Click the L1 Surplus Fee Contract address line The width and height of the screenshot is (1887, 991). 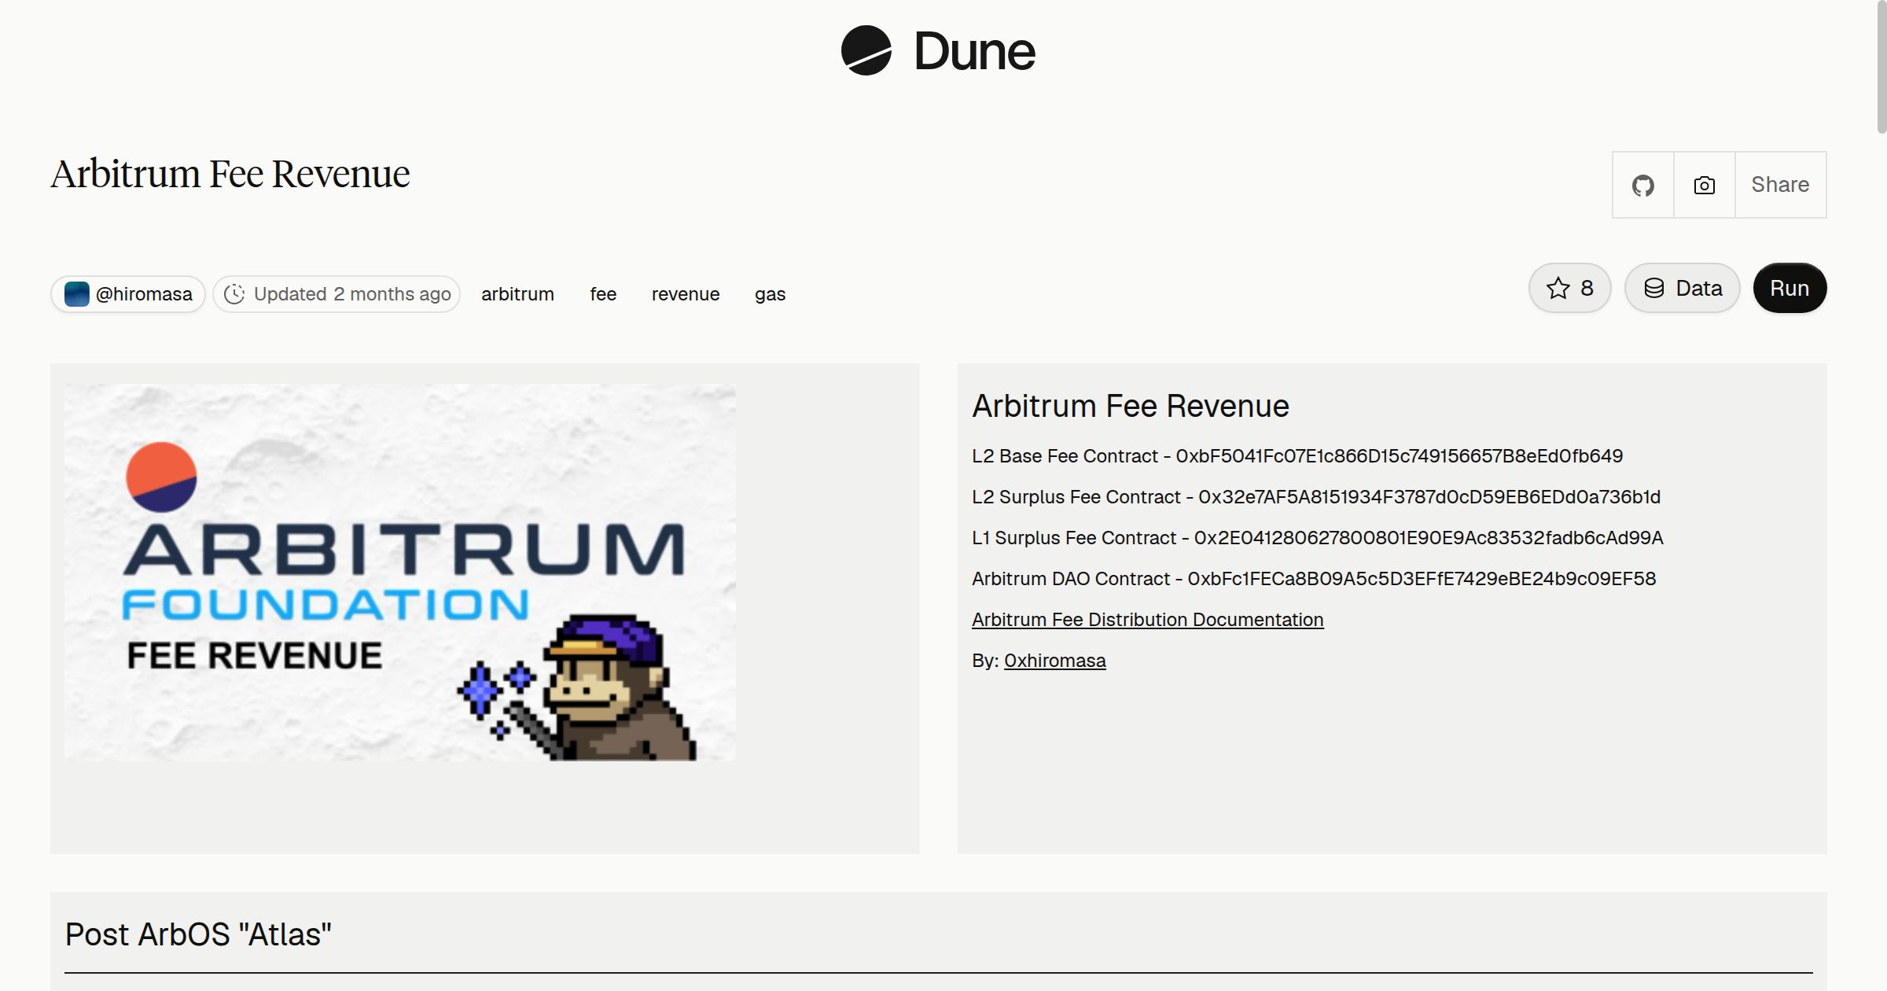[1318, 538]
